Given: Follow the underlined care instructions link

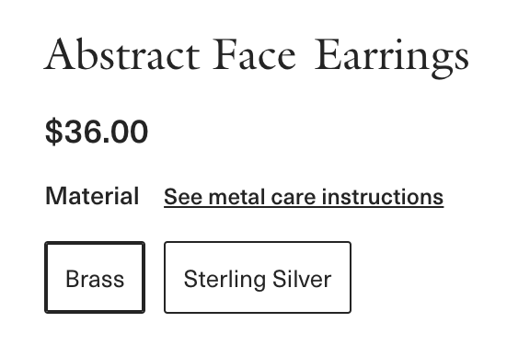Looking at the screenshot, I should [304, 197].
